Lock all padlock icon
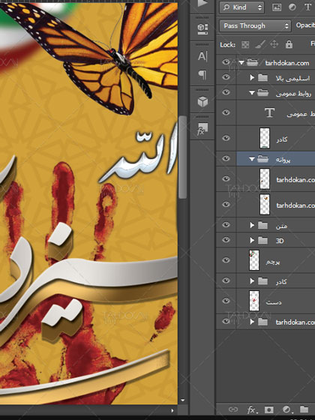315x420 pixels. [x=289, y=44]
